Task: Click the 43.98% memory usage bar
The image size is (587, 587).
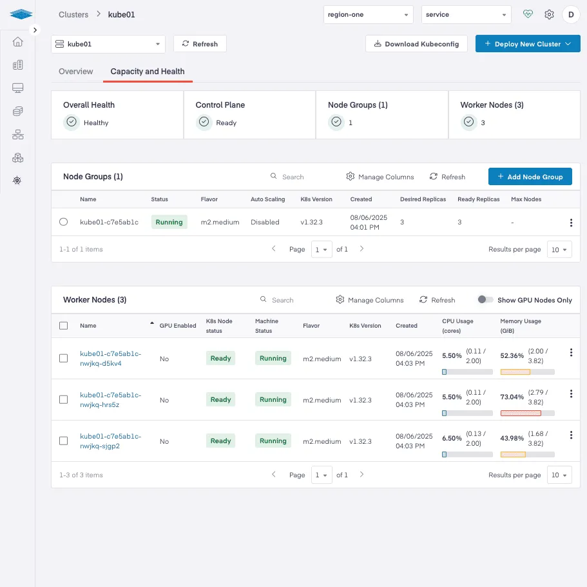Action: pos(528,454)
